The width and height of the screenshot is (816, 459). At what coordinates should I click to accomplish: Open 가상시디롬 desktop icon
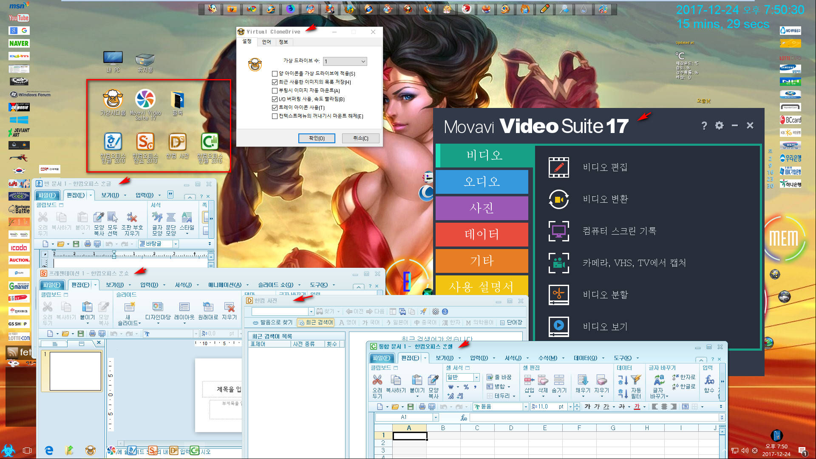point(113,102)
